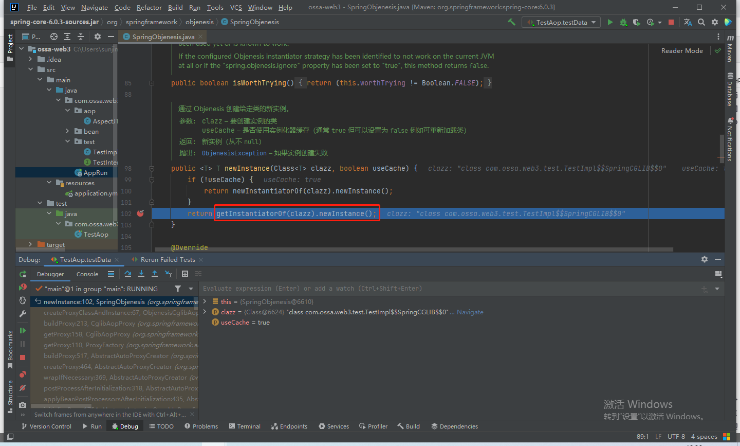Expand All in Project tool window
The width and height of the screenshot is (740, 446).
coord(67,37)
